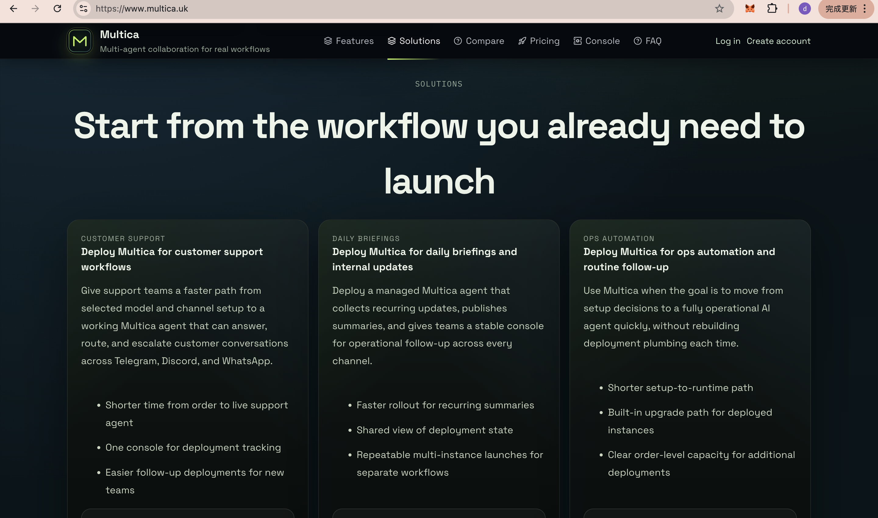Open the Features nav item
Viewport: 878px width, 518px height.
tap(349, 41)
